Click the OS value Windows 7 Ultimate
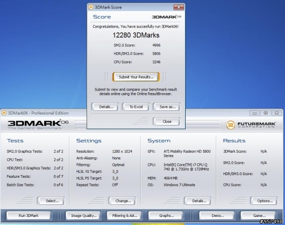This screenshot has width=285, height=225. click(179, 185)
